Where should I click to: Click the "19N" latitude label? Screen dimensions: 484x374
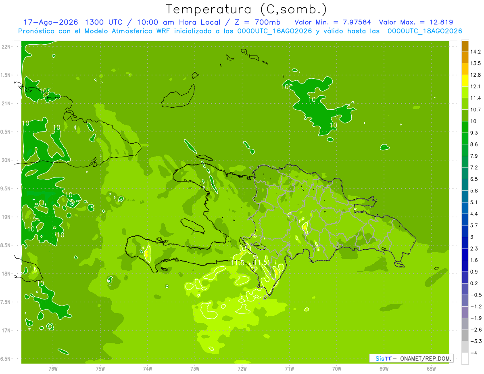pyautogui.click(x=6, y=217)
